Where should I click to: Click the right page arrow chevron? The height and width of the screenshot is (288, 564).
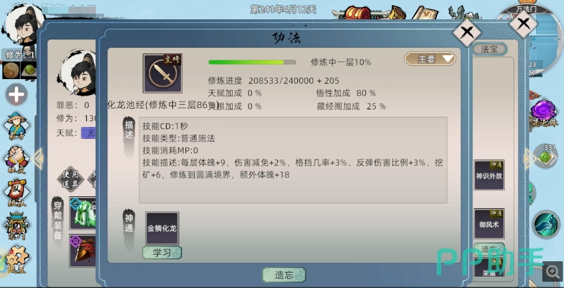[529, 159]
